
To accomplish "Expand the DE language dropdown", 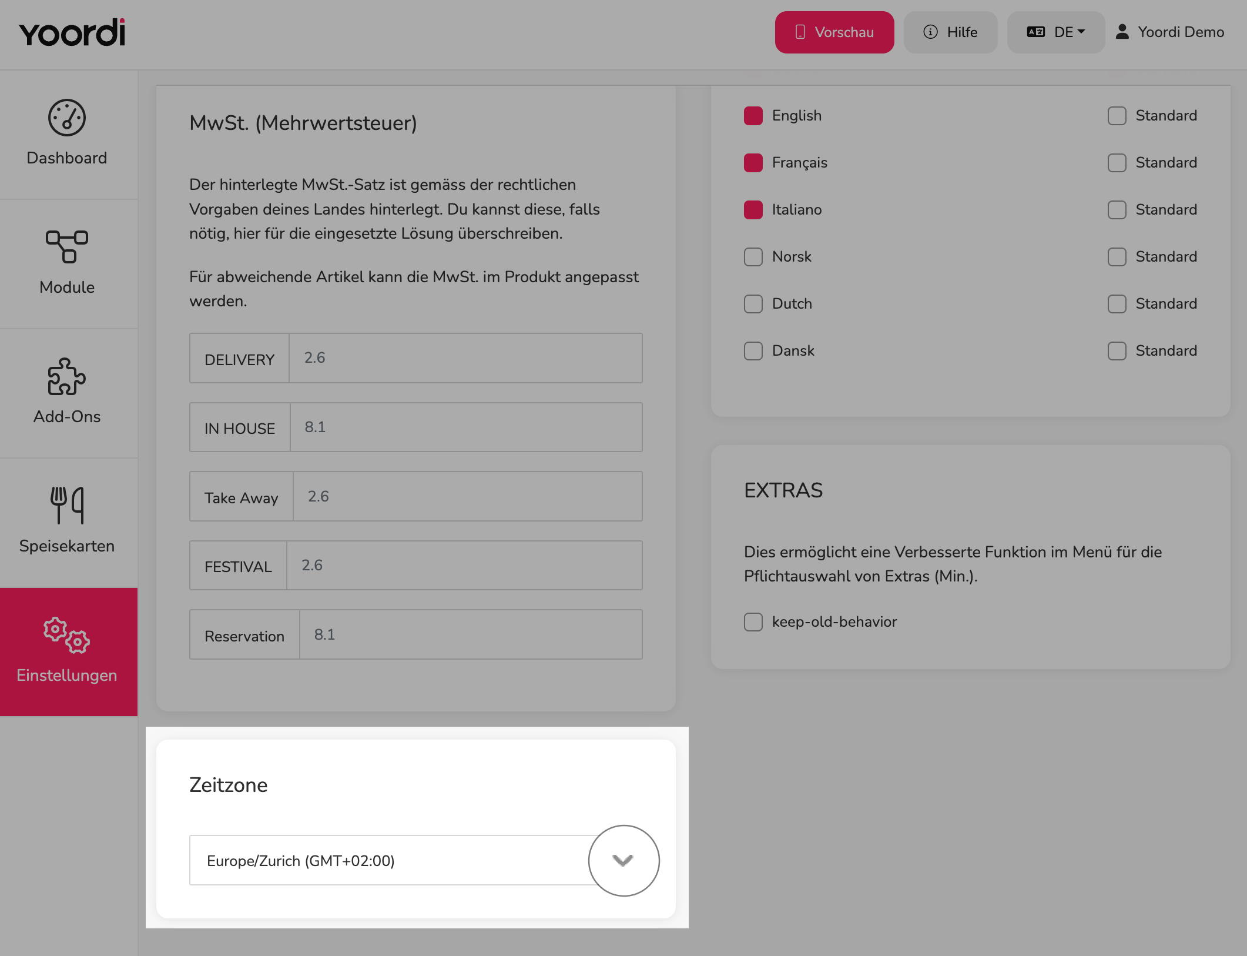I will [1056, 32].
